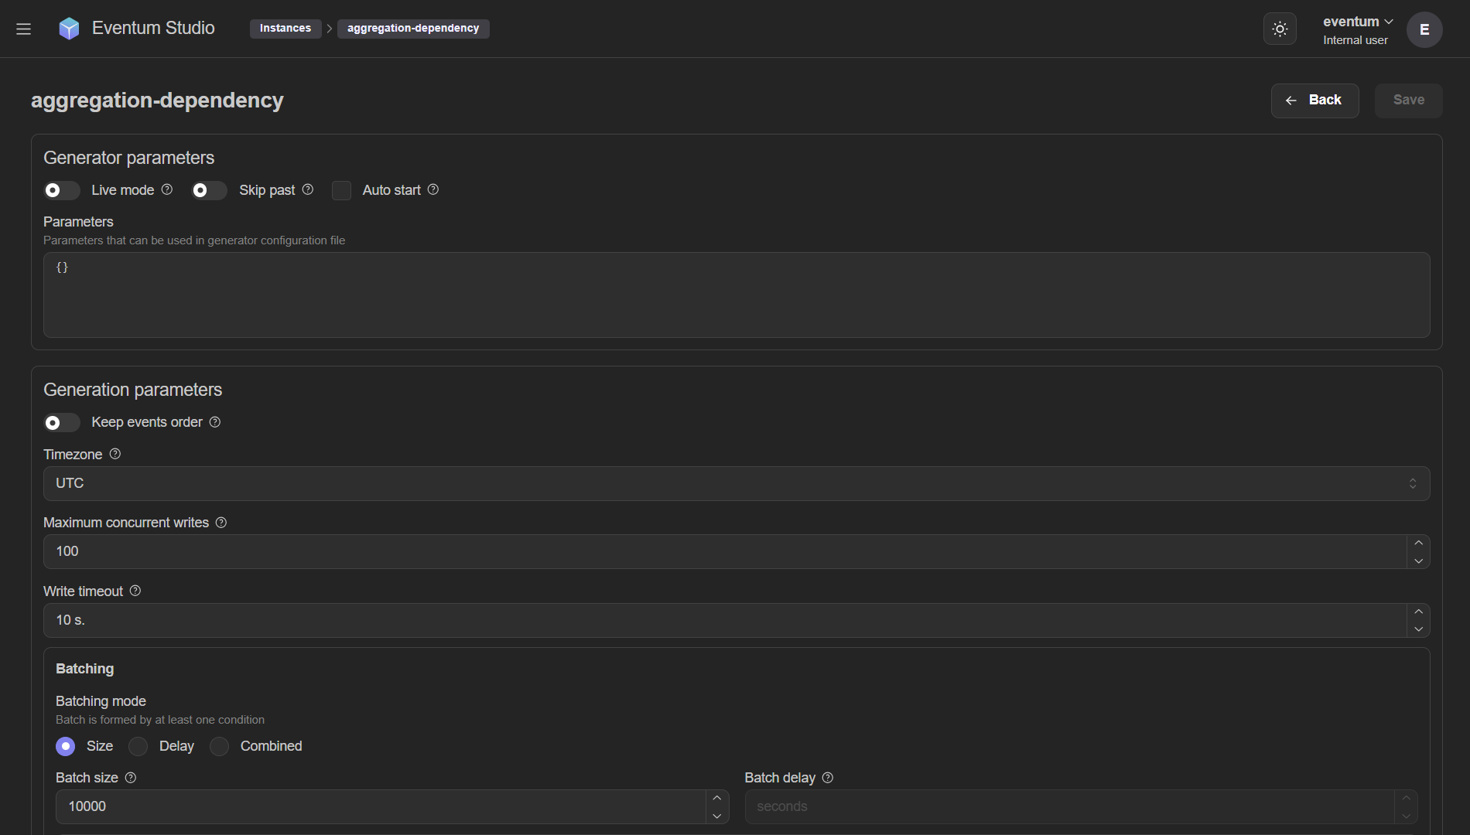
Task: Open the hamburger navigation menu
Action: [x=23, y=29]
